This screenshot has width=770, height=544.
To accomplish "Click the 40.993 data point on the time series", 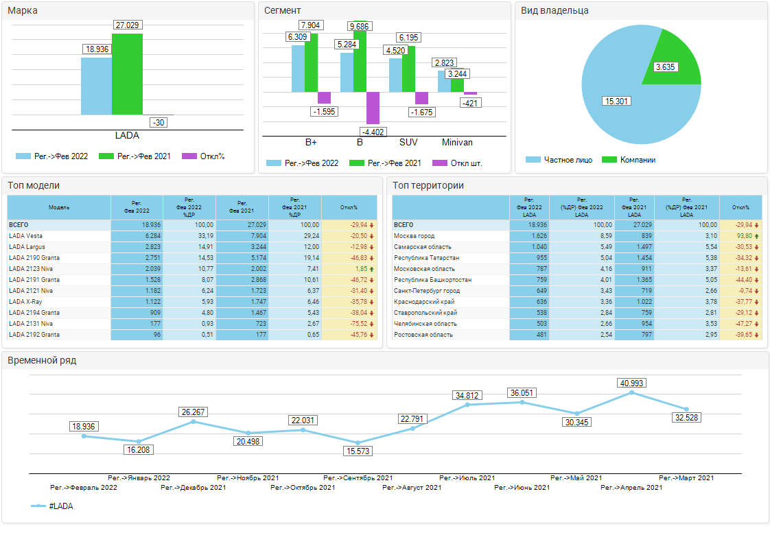I will pos(631,392).
